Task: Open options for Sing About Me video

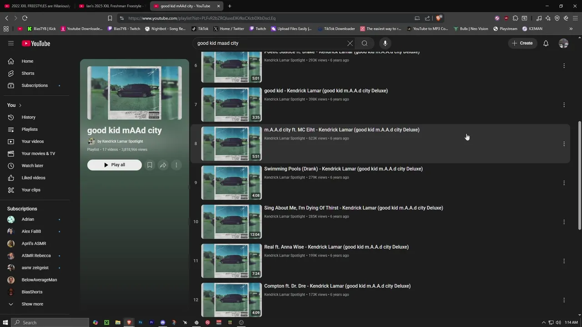Action: point(564,222)
